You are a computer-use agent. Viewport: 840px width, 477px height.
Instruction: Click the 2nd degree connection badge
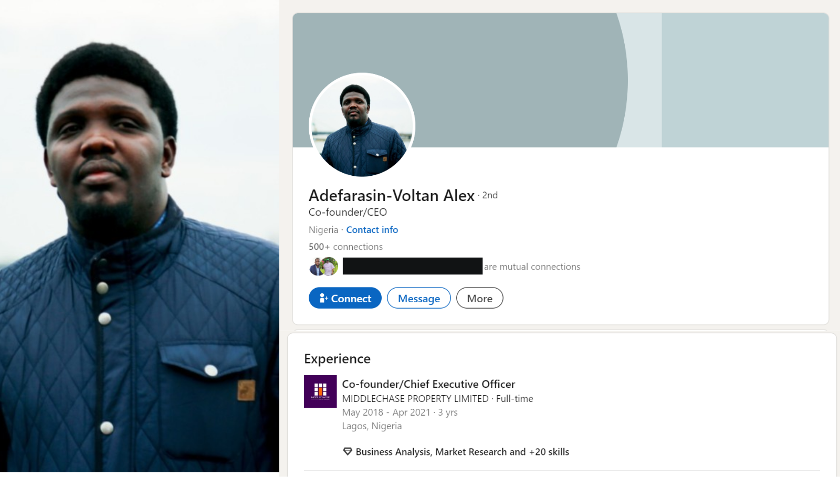[490, 195]
